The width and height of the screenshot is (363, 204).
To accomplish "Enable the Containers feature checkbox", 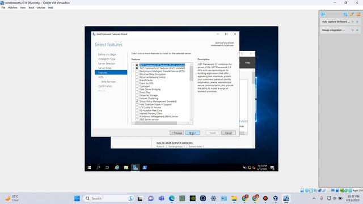I will [137, 86].
